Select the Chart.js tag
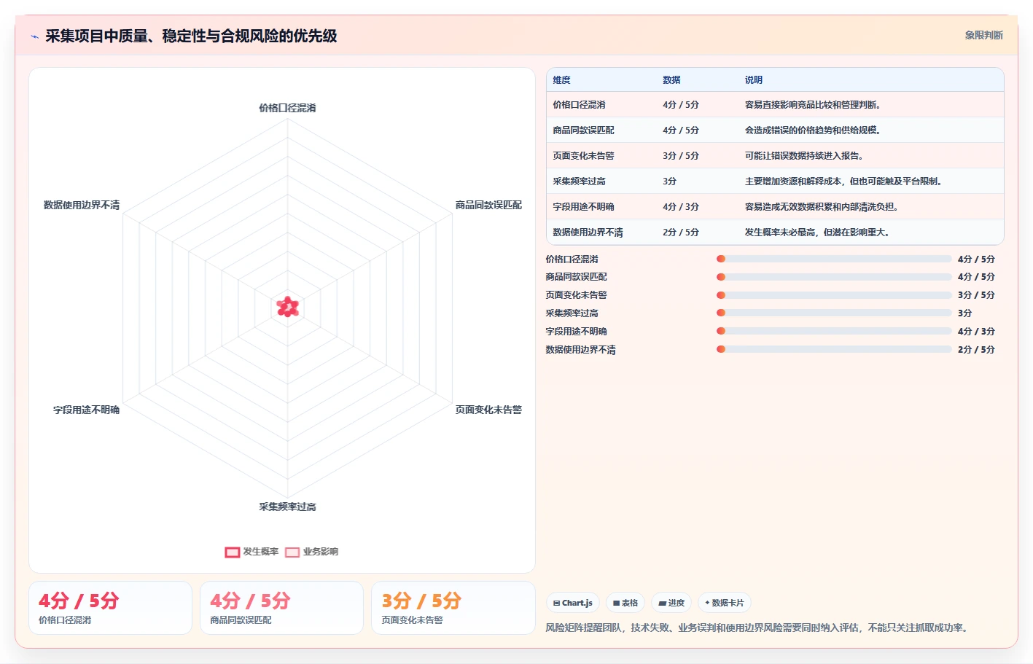Screen dimensions: 1033x664 573,603
